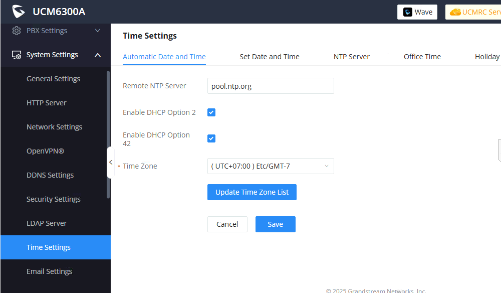The height and width of the screenshot is (293, 501).
Task: Click the PBX Settings gear icon
Action: 16,30
